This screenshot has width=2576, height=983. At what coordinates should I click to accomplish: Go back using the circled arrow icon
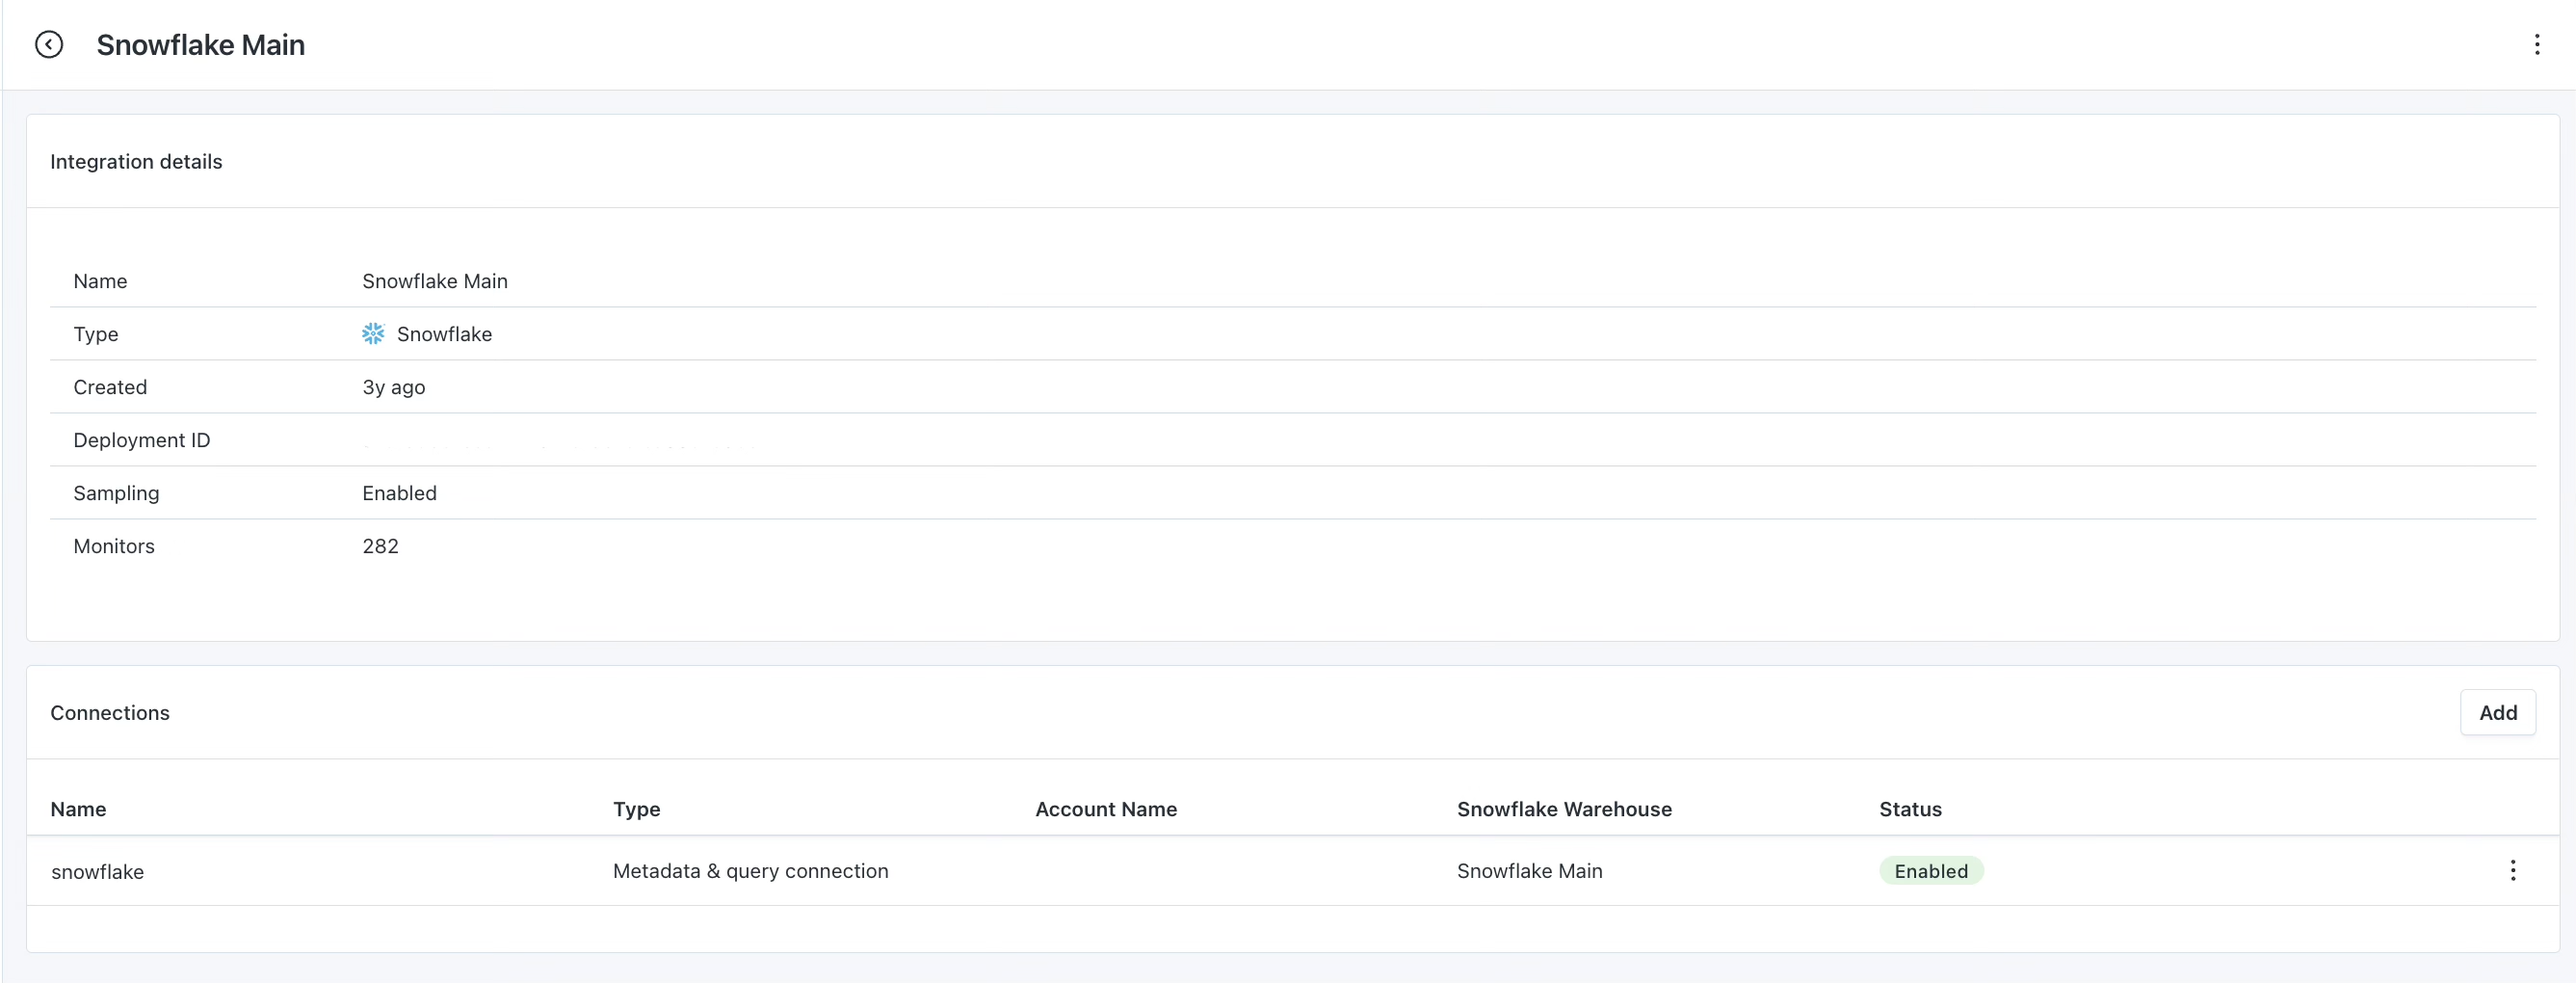(49, 45)
